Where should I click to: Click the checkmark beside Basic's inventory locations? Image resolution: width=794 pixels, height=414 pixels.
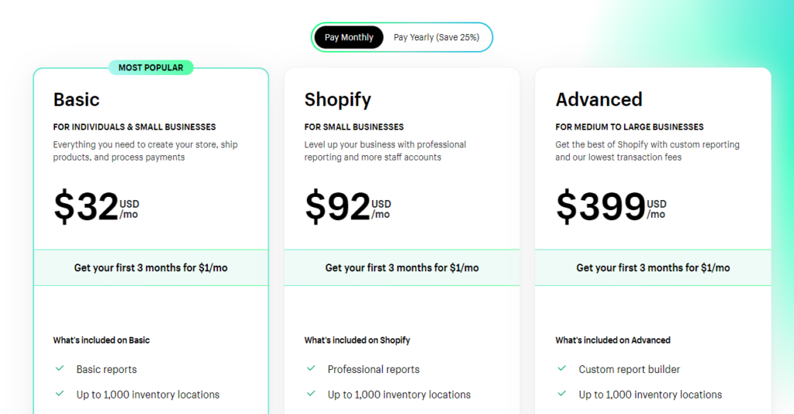click(x=60, y=393)
